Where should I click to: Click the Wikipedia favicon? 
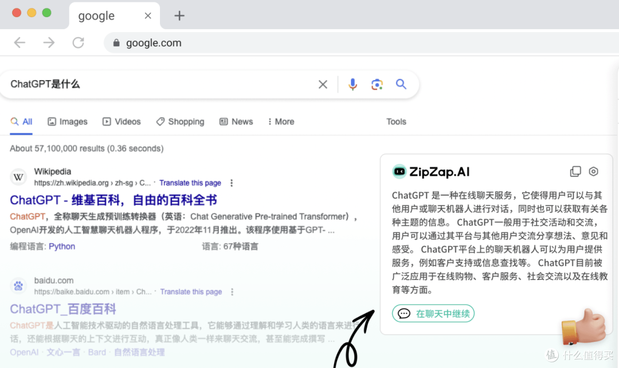[x=18, y=177]
